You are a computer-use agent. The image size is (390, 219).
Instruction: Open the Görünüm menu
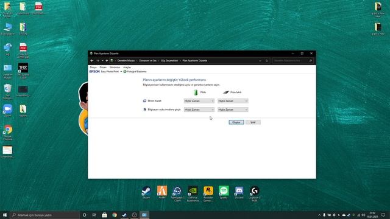(x=115, y=68)
